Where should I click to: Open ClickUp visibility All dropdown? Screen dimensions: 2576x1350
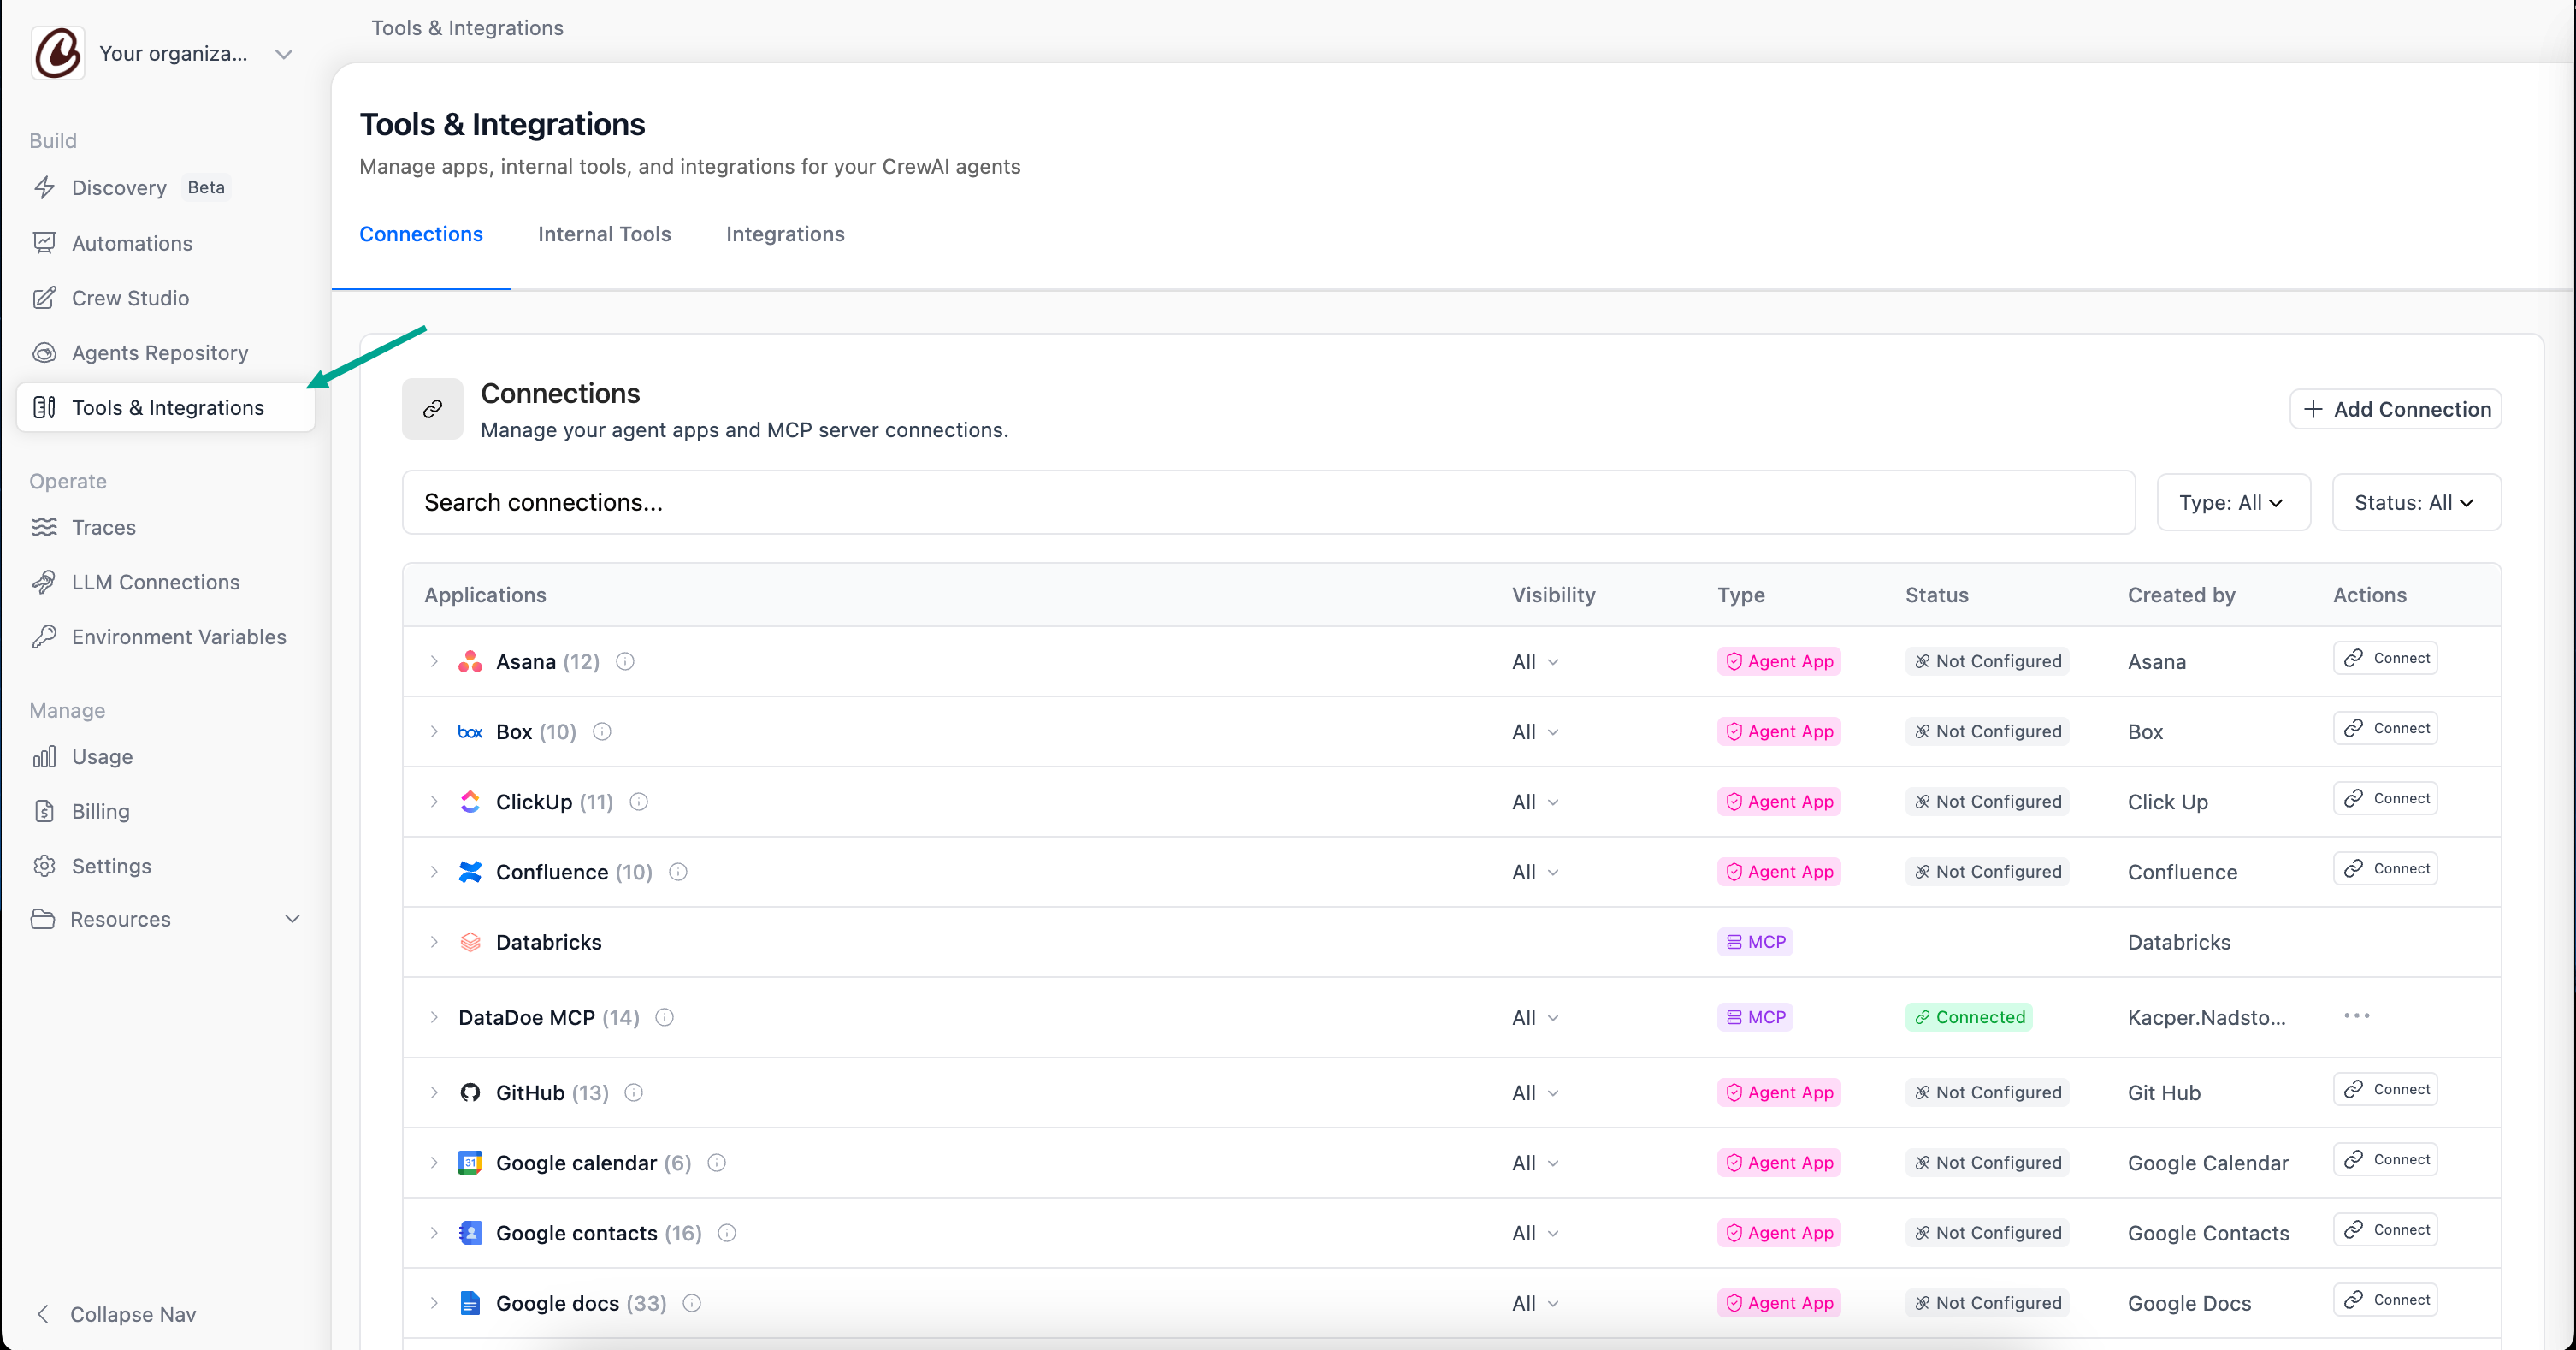tap(1535, 802)
